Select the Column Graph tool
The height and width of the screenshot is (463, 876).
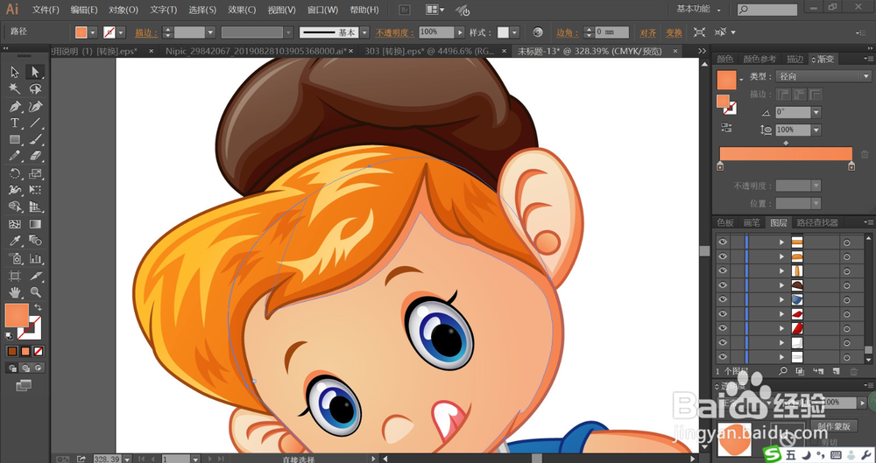[x=35, y=258]
